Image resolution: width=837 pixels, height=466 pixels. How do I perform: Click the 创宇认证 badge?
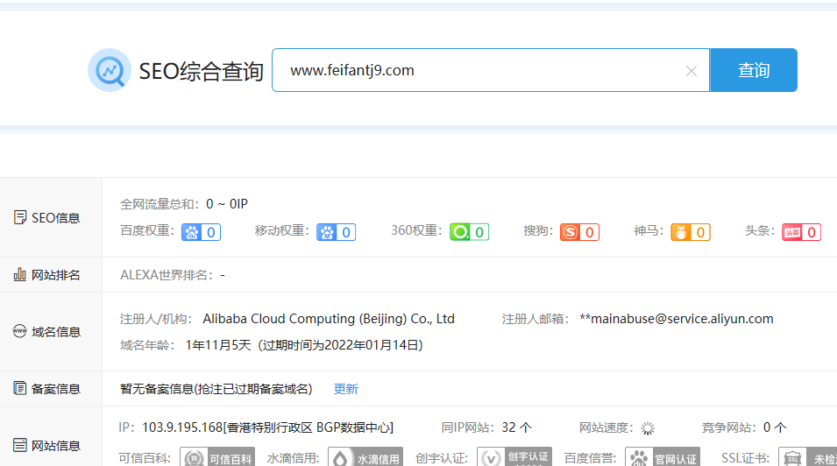(x=514, y=457)
